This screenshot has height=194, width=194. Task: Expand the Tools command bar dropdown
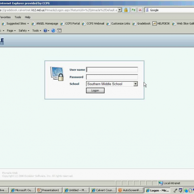(x=36, y=31)
